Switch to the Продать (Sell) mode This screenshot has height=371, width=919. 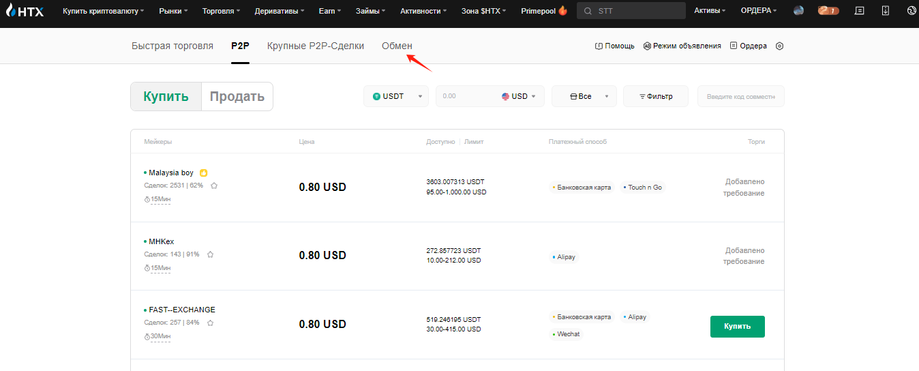pyautogui.click(x=237, y=97)
